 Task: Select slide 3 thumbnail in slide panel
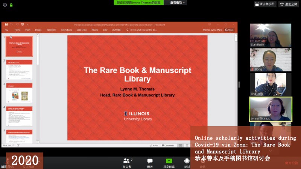19,92
